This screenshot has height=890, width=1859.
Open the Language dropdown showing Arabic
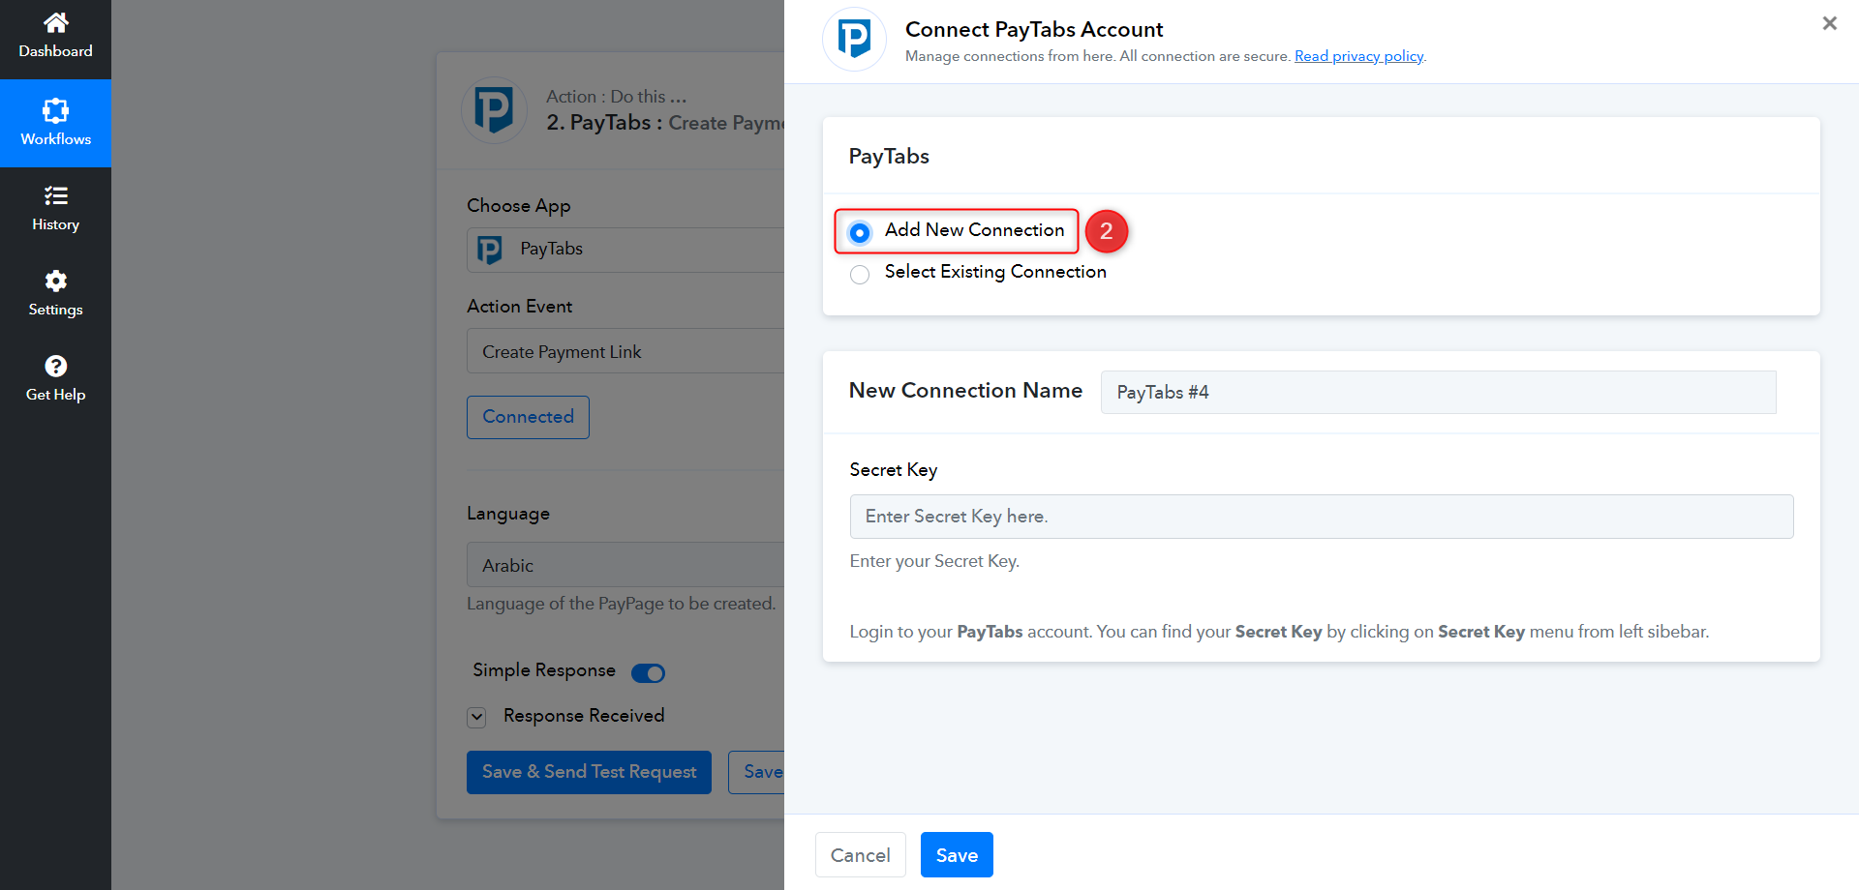coord(625,565)
